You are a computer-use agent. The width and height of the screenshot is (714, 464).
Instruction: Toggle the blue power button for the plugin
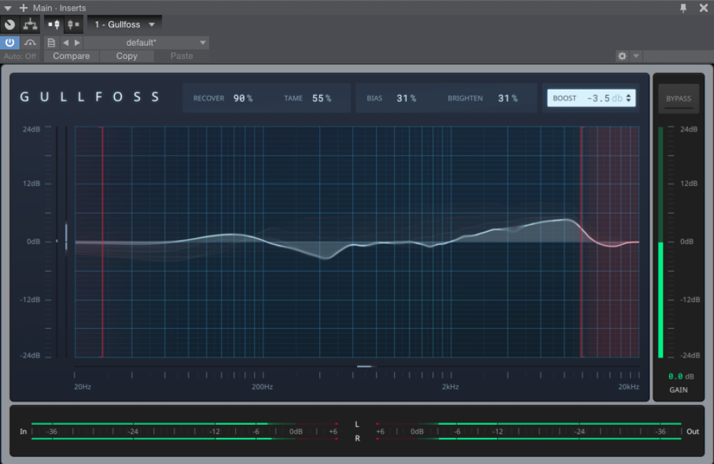point(10,43)
